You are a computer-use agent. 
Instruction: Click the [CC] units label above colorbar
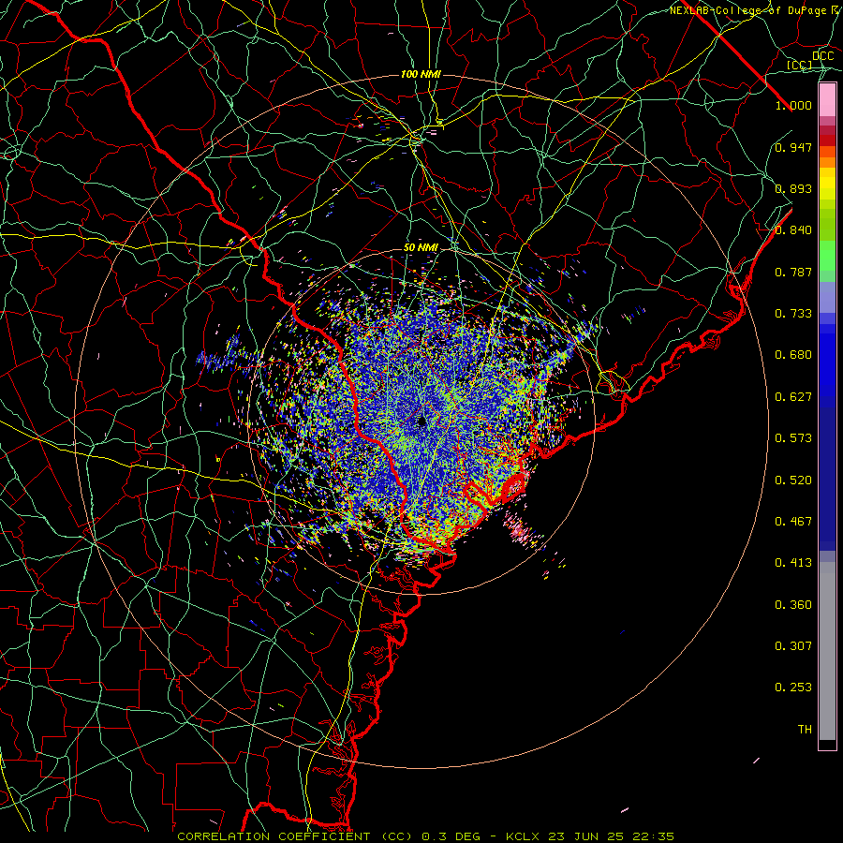[800, 65]
